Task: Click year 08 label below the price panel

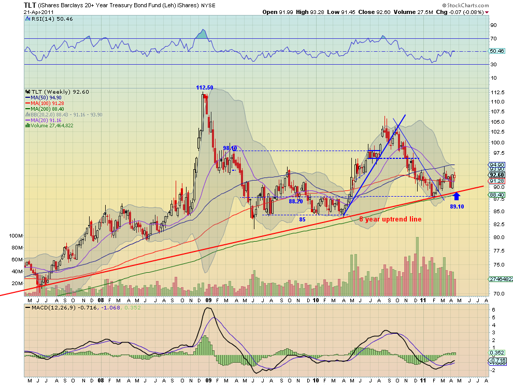Action: pos(101,300)
